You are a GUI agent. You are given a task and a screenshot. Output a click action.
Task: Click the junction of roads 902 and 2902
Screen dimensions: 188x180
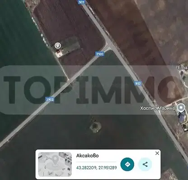point(109,45)
